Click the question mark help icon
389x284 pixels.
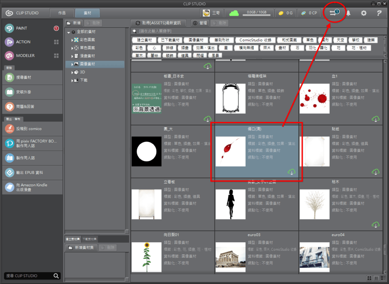click(x=379, y=13)
